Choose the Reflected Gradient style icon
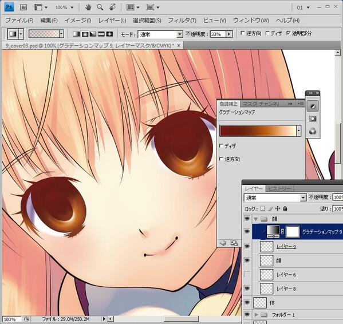 coord(101,34)
